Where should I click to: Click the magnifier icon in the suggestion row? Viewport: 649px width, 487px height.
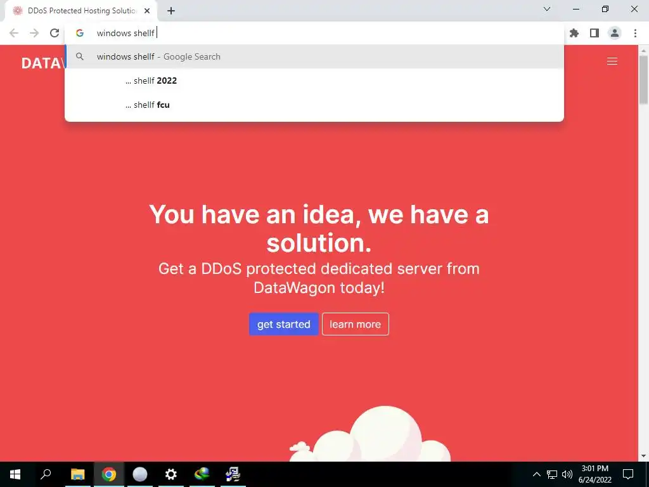click(x=80, y=56)
